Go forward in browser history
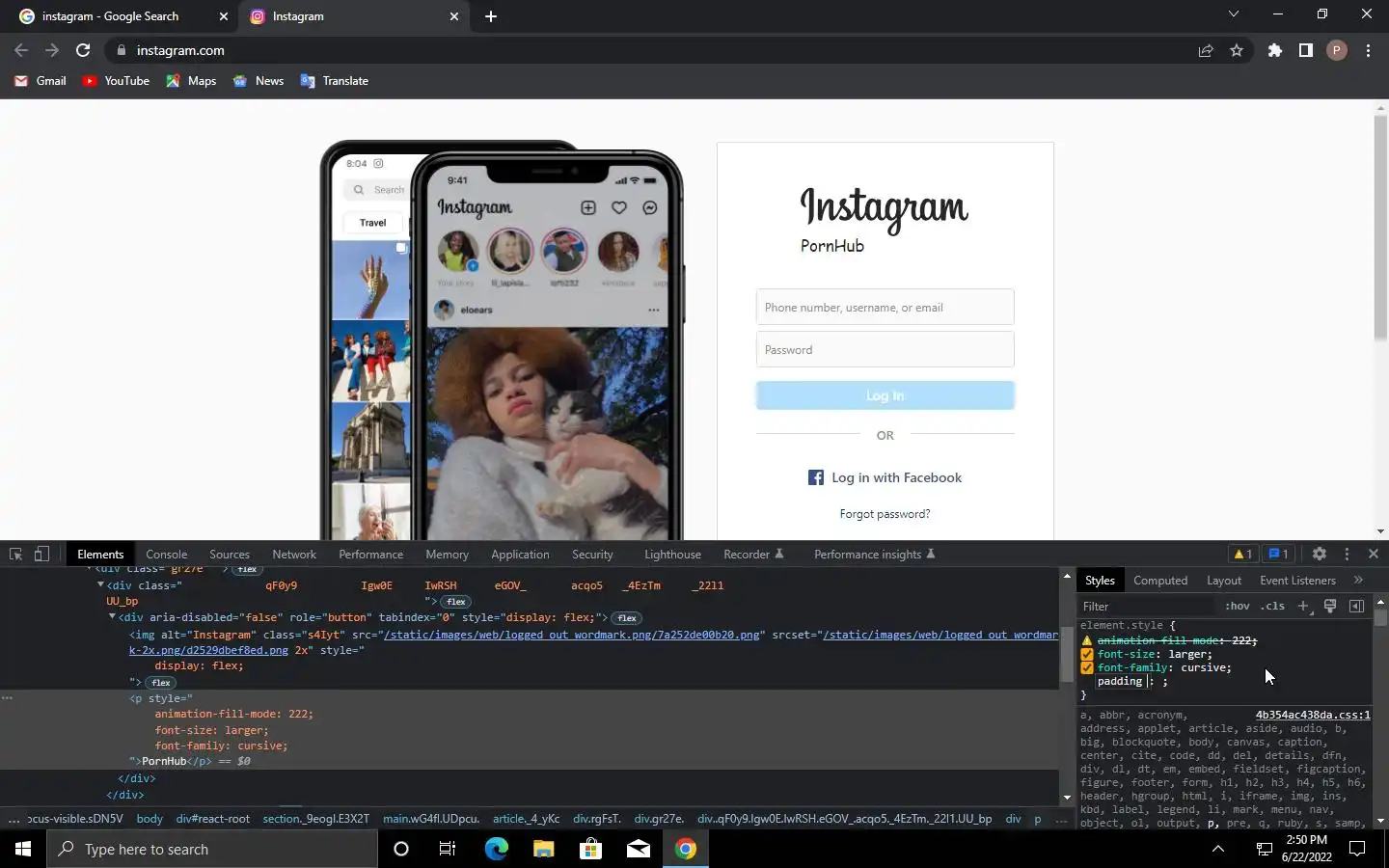The width and height of the screenshot is (1389, 868). click(52, 50)
